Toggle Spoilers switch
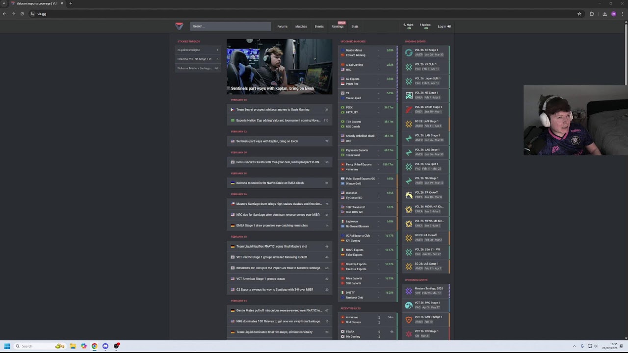This screenshot has height=353, width=628. pos(425,26)
